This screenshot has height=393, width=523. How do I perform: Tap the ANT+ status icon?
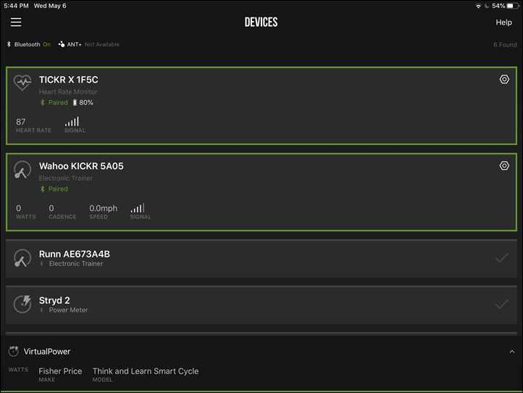[62, 44]
